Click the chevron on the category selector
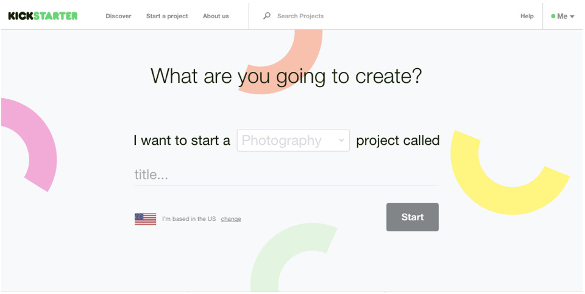Image resolution: width=585 pixels, height=294 pixels. (341, 141)
